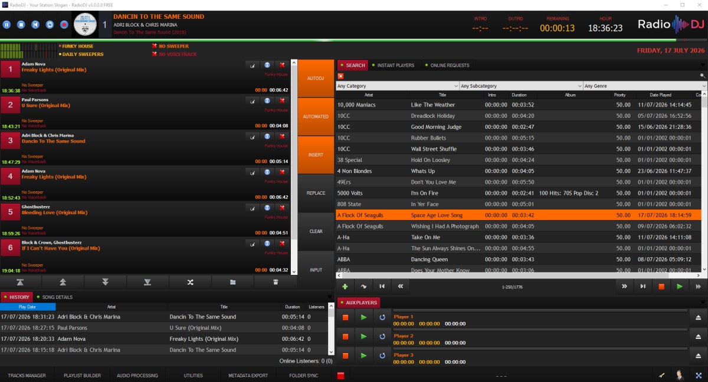Screen dimensions: 708x382
Task: Move selected track to top of playlist
Action: [x=21, y=282]
